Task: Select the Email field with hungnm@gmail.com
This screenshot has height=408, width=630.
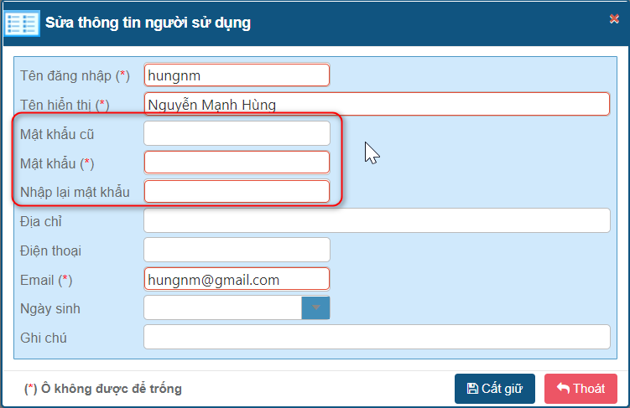Action: (237, 279)
